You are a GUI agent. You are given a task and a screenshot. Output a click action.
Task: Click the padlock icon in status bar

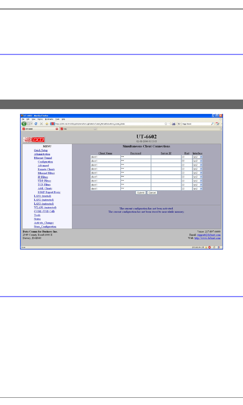(206, 247)
